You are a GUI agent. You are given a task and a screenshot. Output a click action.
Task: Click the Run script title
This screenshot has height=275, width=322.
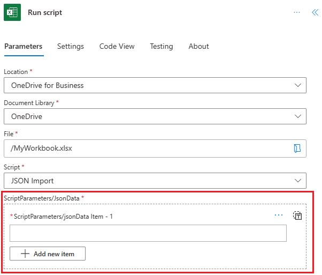pyautogui.click(x=45, y=12)
